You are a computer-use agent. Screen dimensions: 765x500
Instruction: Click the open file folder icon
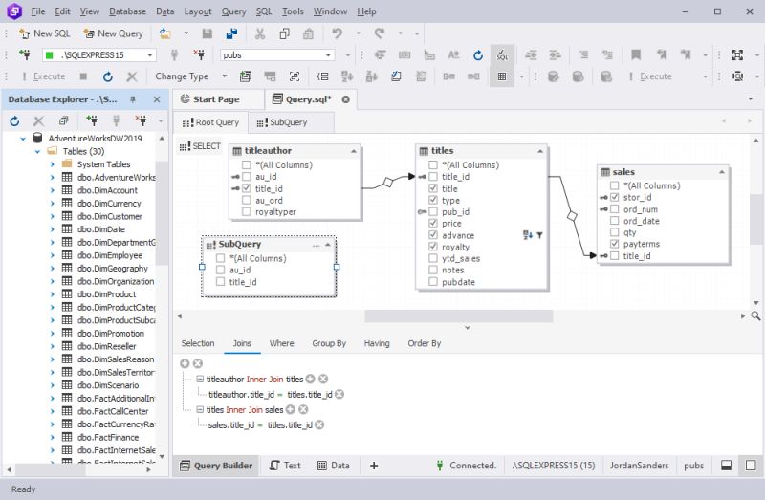click(x=165, y=33)
